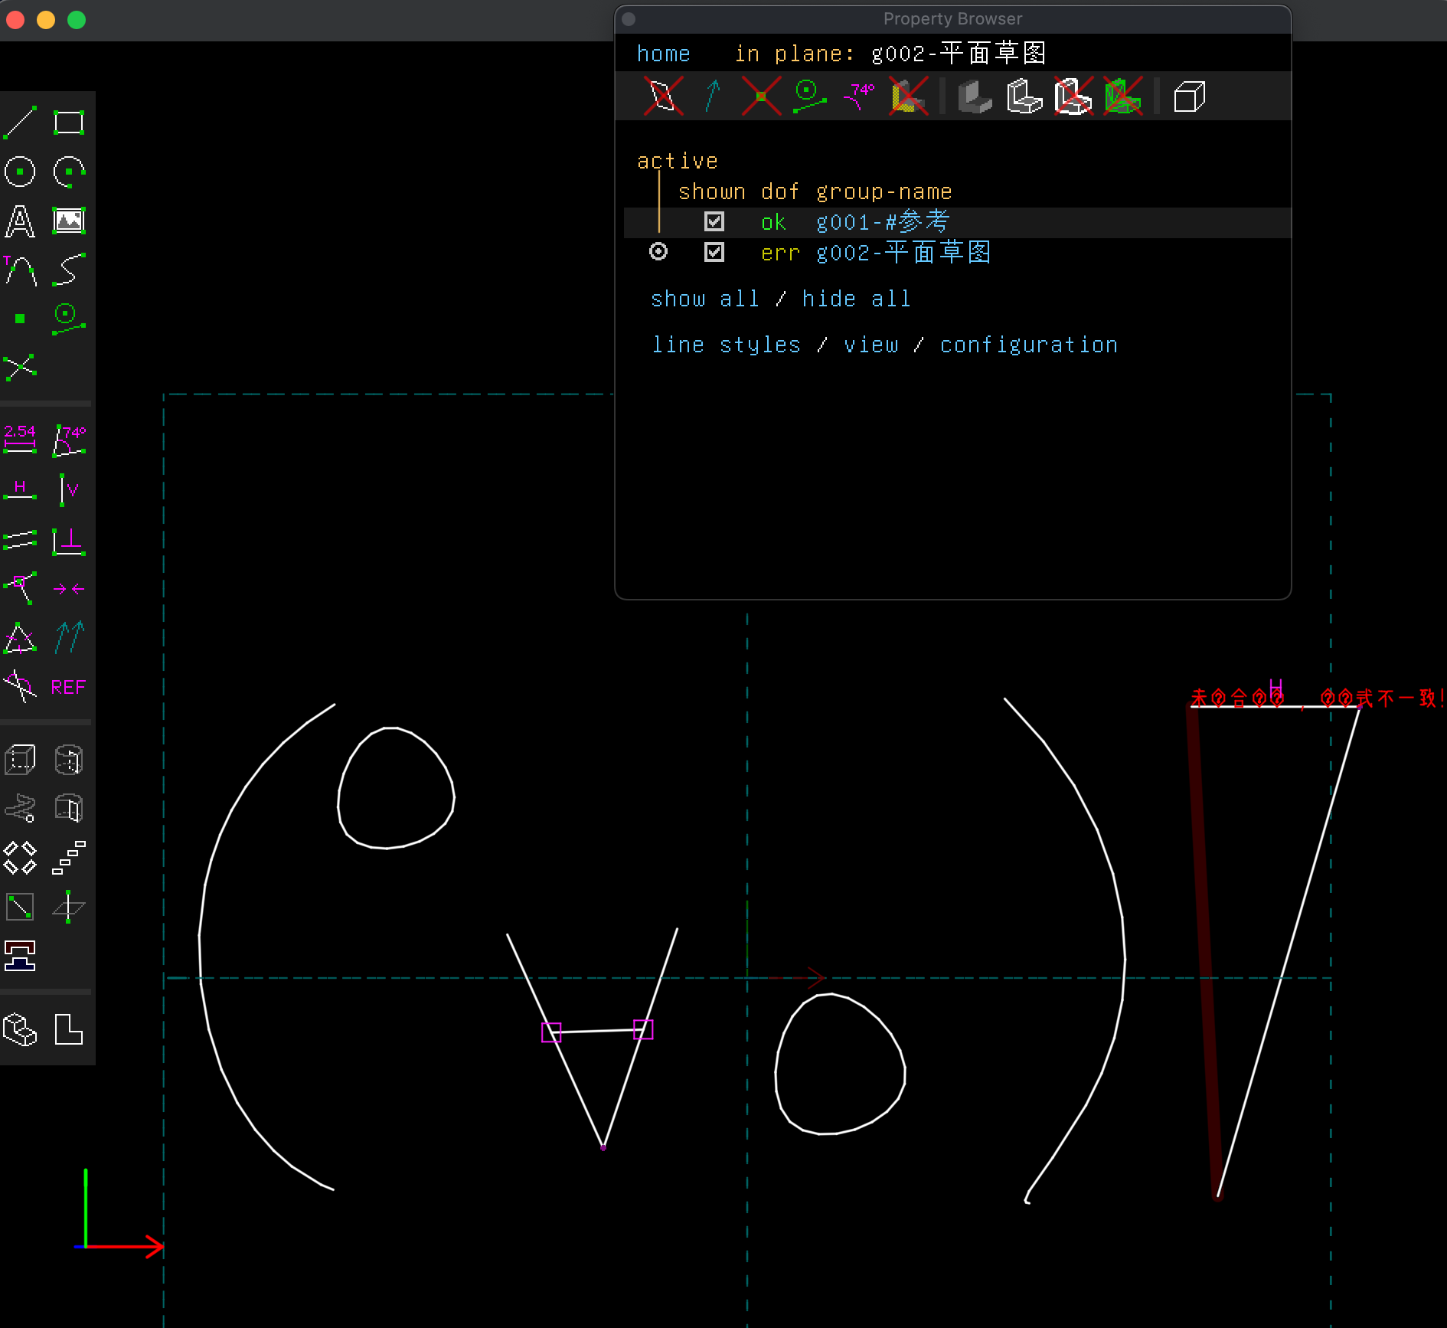This screenshot has height=1328, width=1447.
Task: Click the REF reference dimension tool
Action: pos(69,687)
